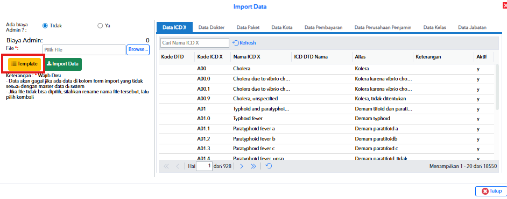507x199 pixels.
Task: Sort by the Kode DTD column header
Action: coord(177,57)
